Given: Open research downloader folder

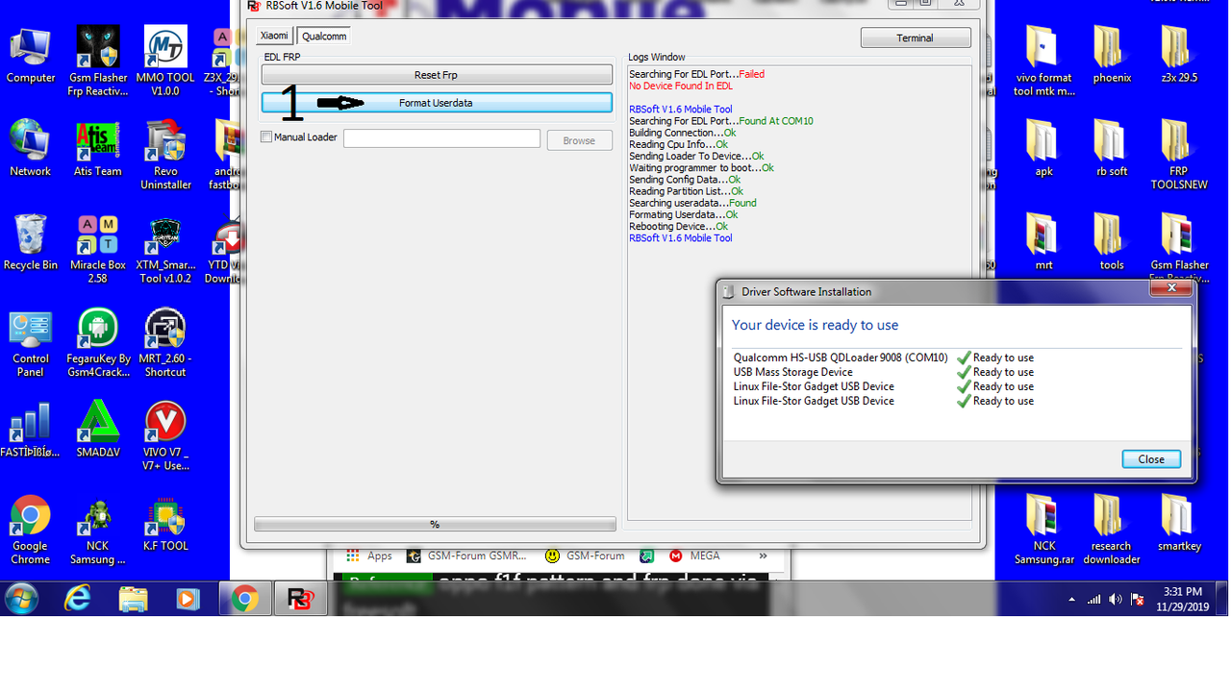Looking at the screenshot, I should [x=1112, y=530].
